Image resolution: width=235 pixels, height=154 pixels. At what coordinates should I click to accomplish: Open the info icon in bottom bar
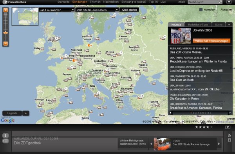coord(5,136)
